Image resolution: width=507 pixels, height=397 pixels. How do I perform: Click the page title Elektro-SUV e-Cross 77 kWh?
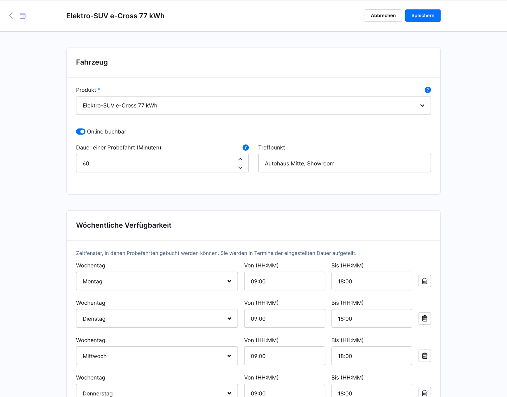pyautogui.click(x=115, y=16)
